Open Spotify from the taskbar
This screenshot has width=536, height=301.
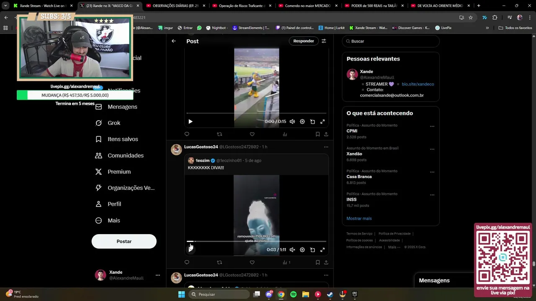point(293,294)
